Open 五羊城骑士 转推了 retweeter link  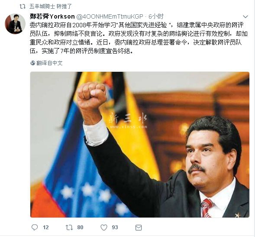(51, 6)
